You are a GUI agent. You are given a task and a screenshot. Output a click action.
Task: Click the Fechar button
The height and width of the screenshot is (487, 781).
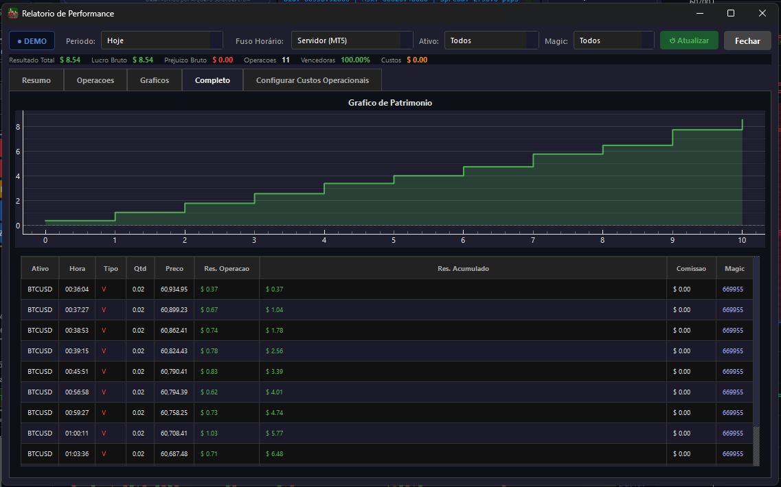pyautogui.click(x=747, y=40)
